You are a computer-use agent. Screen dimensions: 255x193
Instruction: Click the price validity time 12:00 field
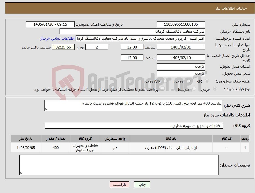[132, 58]
